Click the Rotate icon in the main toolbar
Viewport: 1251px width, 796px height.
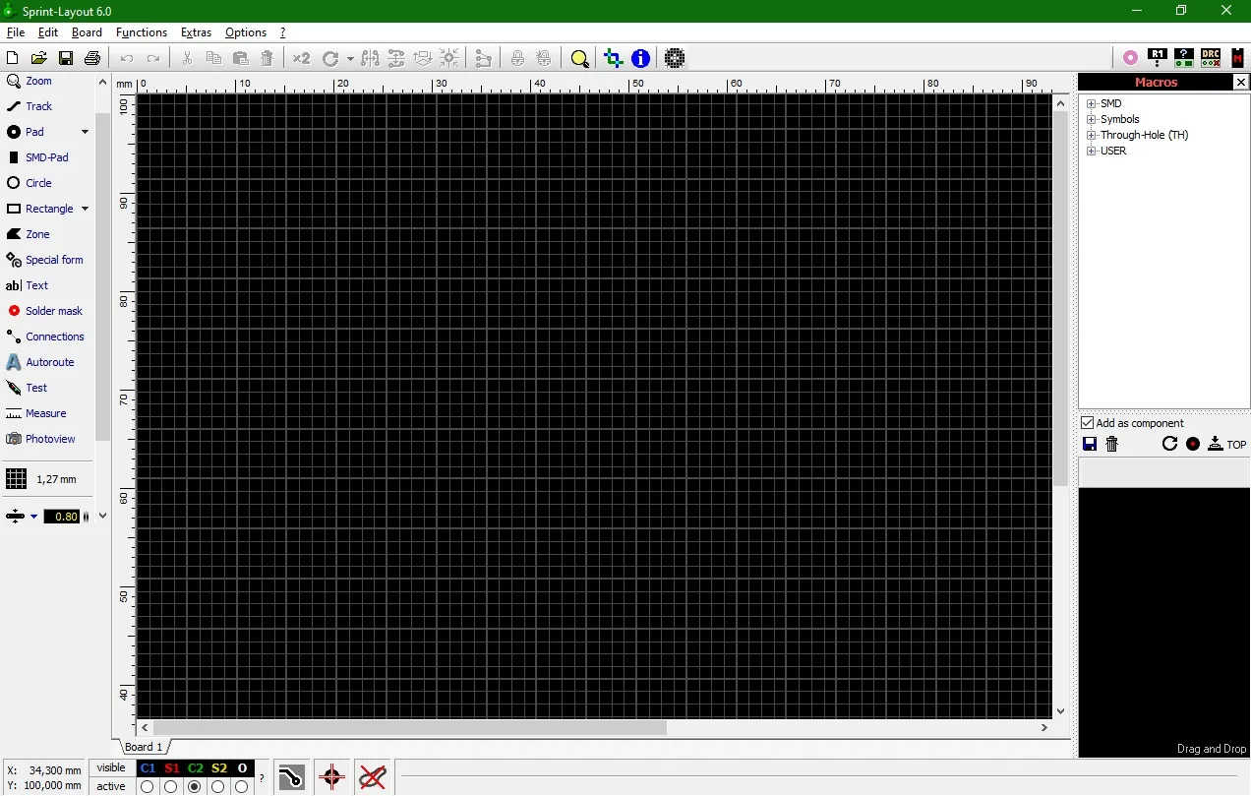330,59
